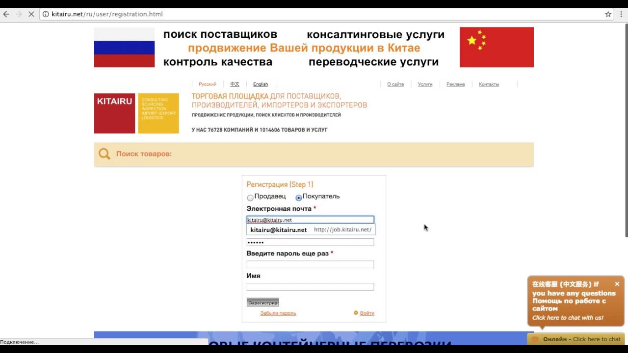Viewport: 628px width, 353px height.
Task: Select the Покупатель radio button
Action: click(x=299, y=198)
